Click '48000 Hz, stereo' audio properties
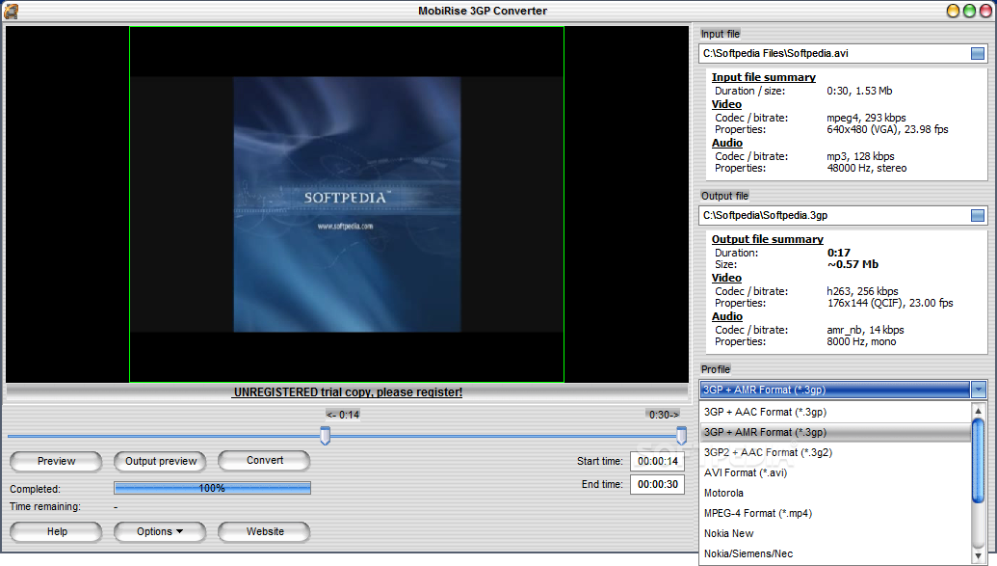The image size is (997, 566). [867, 168]
